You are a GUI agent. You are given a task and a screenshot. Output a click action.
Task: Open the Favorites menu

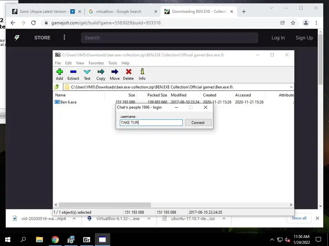(96, 63)
